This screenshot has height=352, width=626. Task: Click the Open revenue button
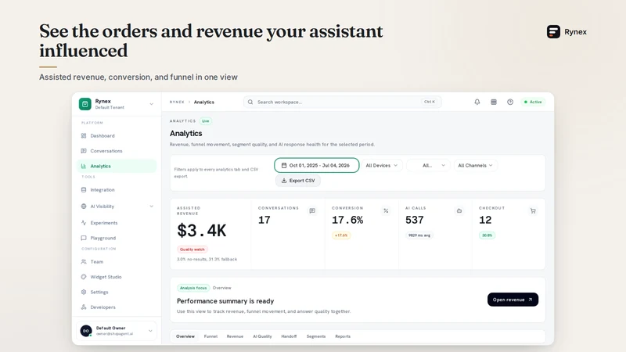click(x=513, y=300)
